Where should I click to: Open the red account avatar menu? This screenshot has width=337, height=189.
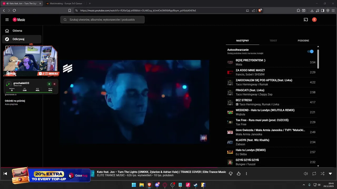pos(314,20)
